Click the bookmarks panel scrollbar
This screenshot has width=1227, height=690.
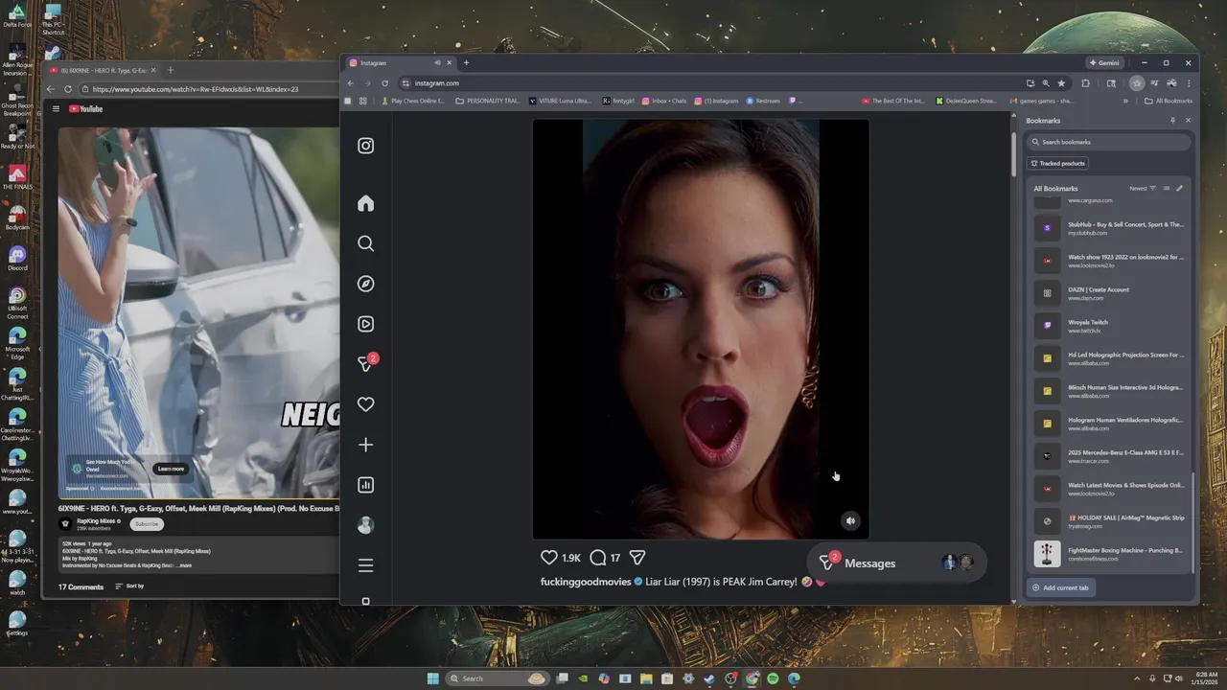[x=1193, y=522]
